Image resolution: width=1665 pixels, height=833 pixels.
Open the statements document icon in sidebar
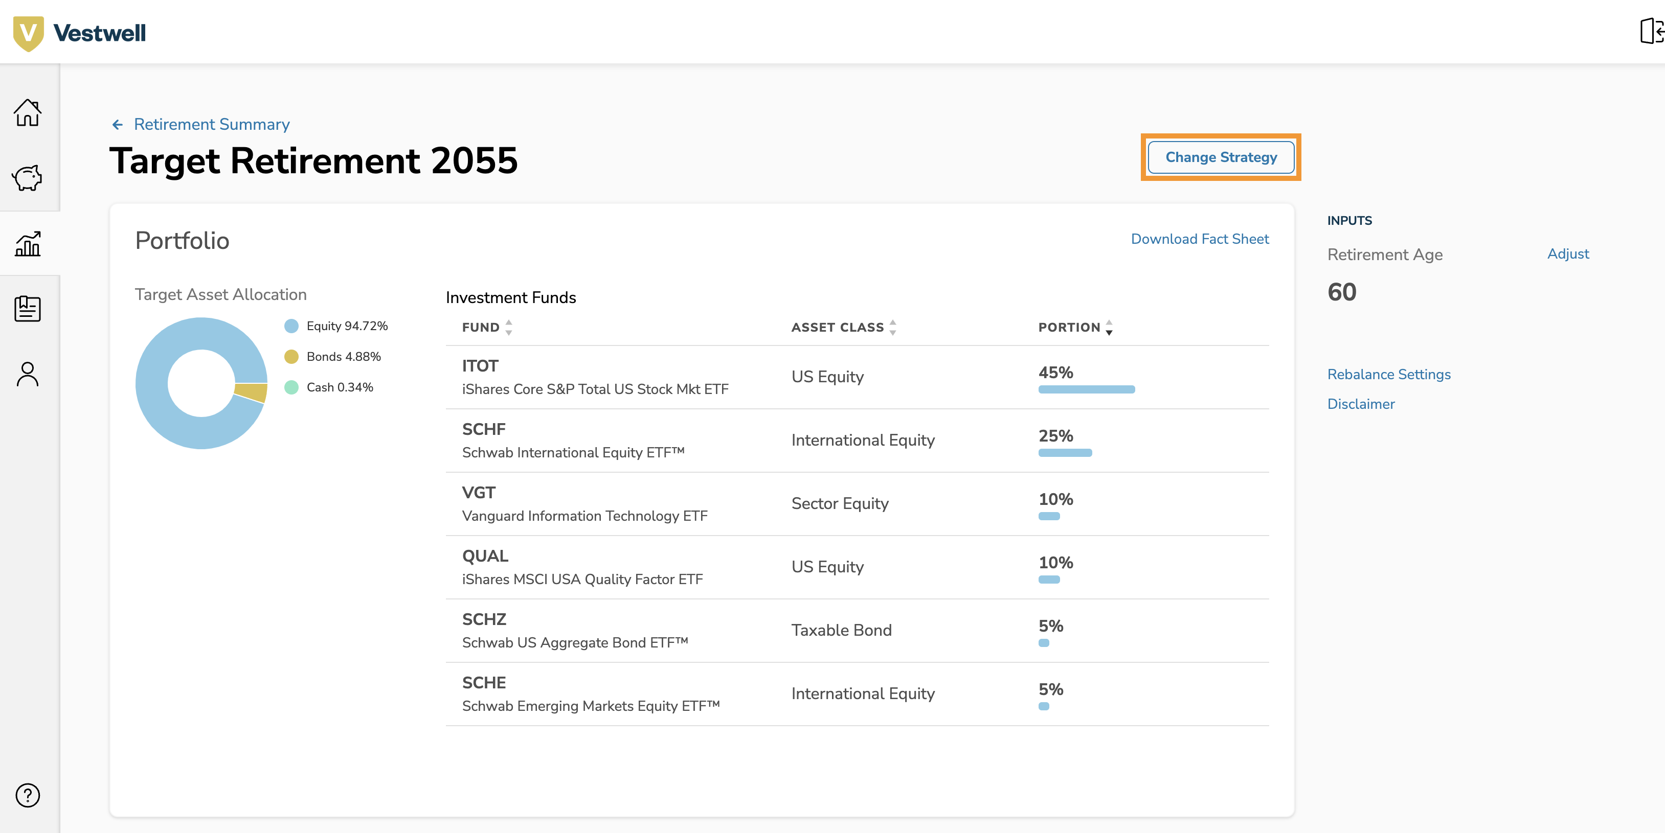click(x=29, y=309)
